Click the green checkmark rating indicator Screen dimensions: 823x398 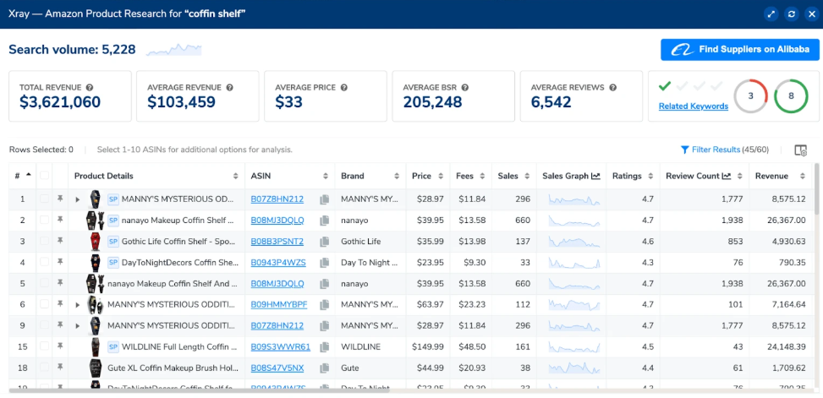pyautogui.click(x=665, y=85)
